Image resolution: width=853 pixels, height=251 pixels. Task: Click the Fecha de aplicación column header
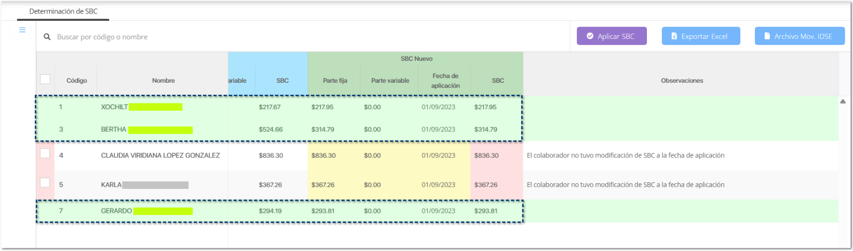[x=445, y=81]
